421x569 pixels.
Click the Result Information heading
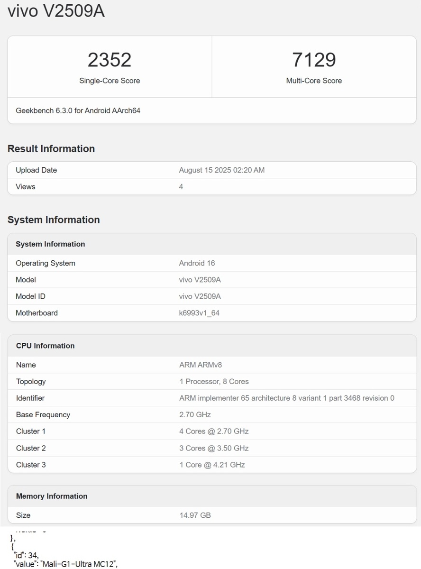coord(51,148)
